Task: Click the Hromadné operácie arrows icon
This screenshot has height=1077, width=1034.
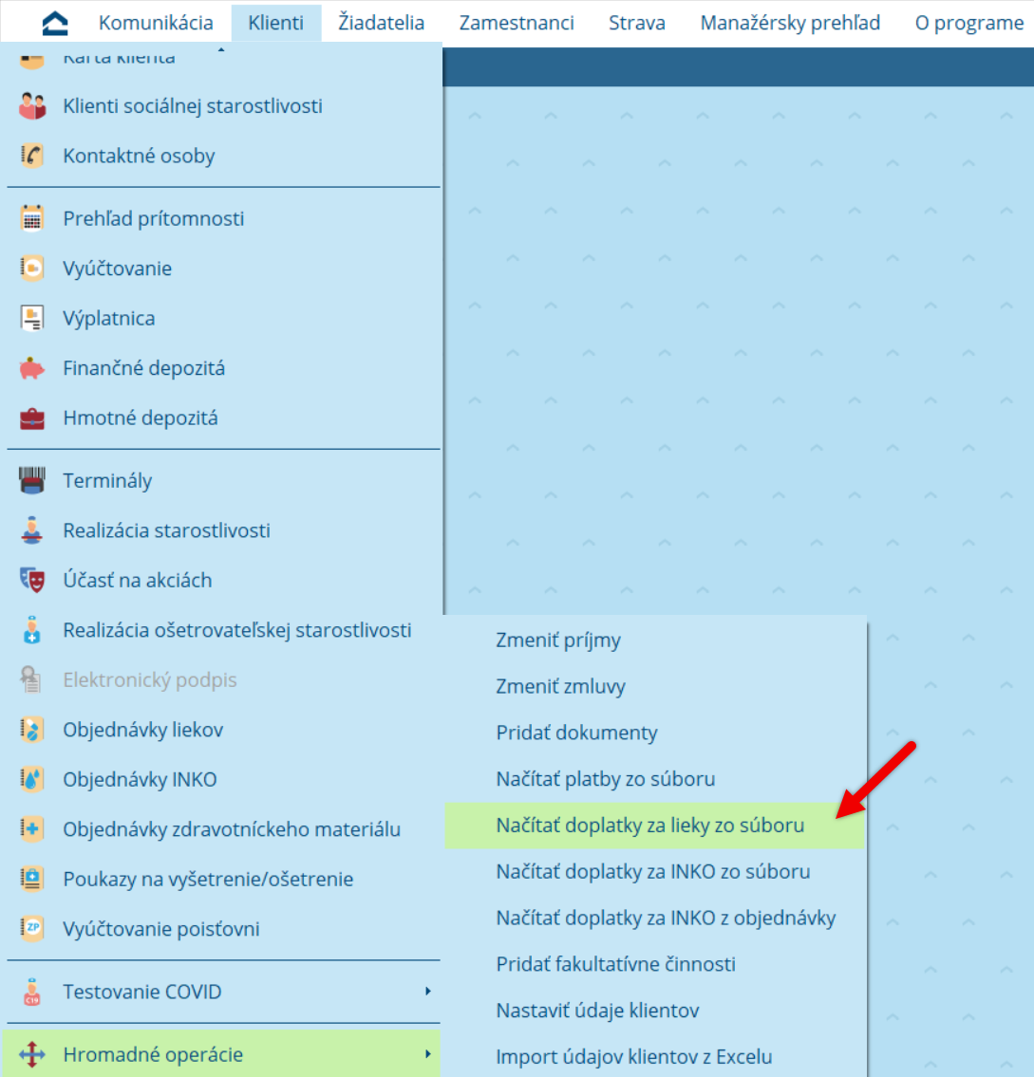Action: (31, 1054)
